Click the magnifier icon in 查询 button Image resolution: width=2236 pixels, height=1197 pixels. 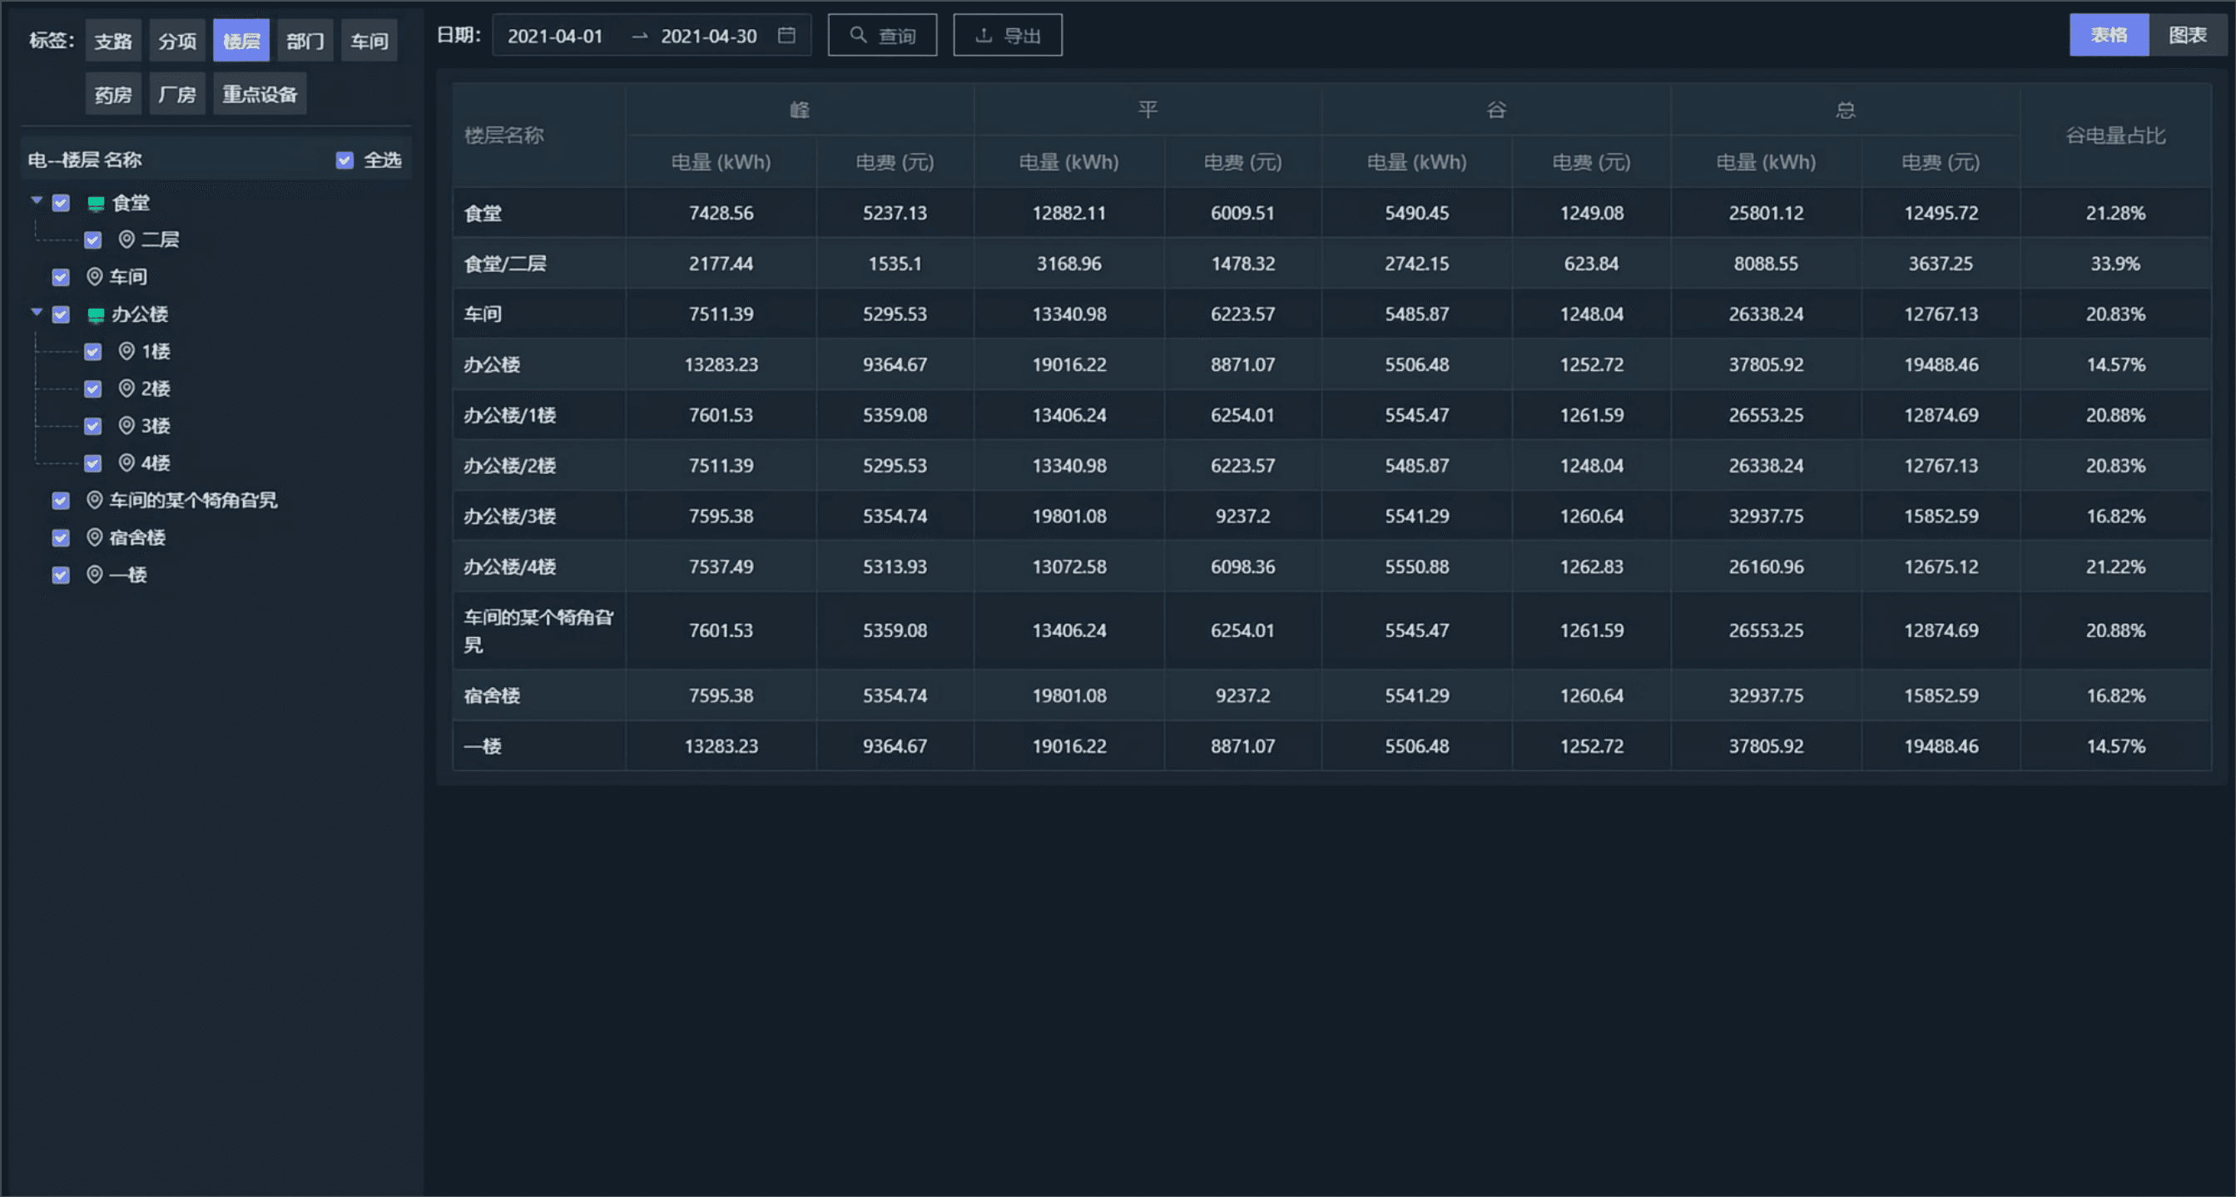(x=858, y=36)
